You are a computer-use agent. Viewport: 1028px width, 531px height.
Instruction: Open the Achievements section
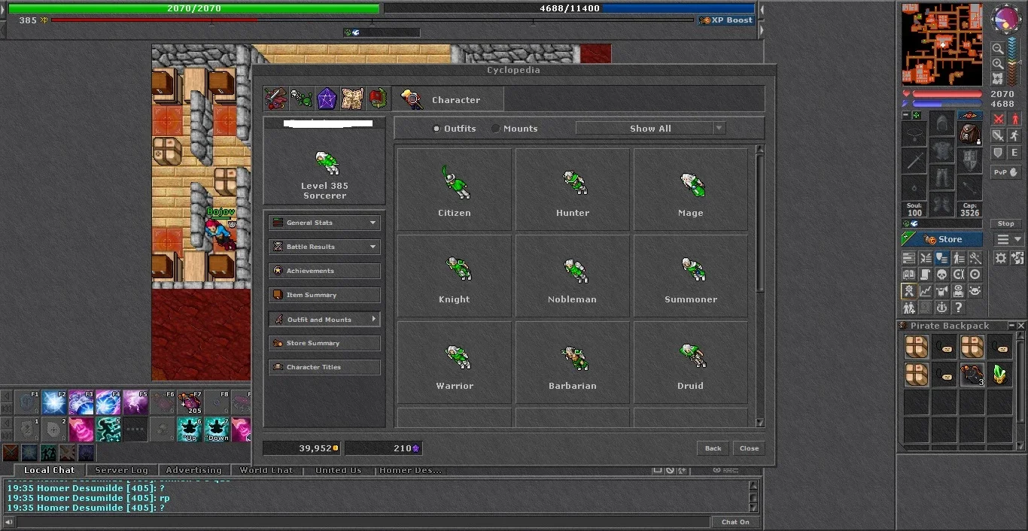[324, 271]
